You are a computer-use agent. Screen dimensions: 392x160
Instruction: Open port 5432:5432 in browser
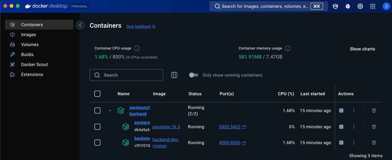point(232,127)
